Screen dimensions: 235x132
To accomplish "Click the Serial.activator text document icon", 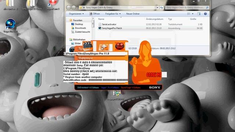I will point(100,24).
